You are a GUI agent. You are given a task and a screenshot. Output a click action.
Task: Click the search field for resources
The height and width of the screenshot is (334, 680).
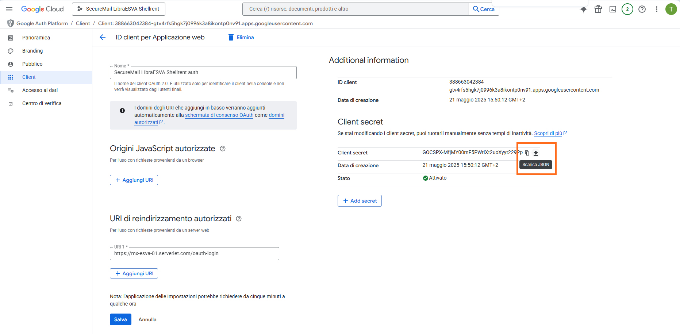pyautogui.click(x=356, y=9)
